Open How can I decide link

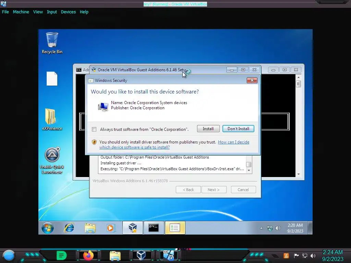coord(233,142)
